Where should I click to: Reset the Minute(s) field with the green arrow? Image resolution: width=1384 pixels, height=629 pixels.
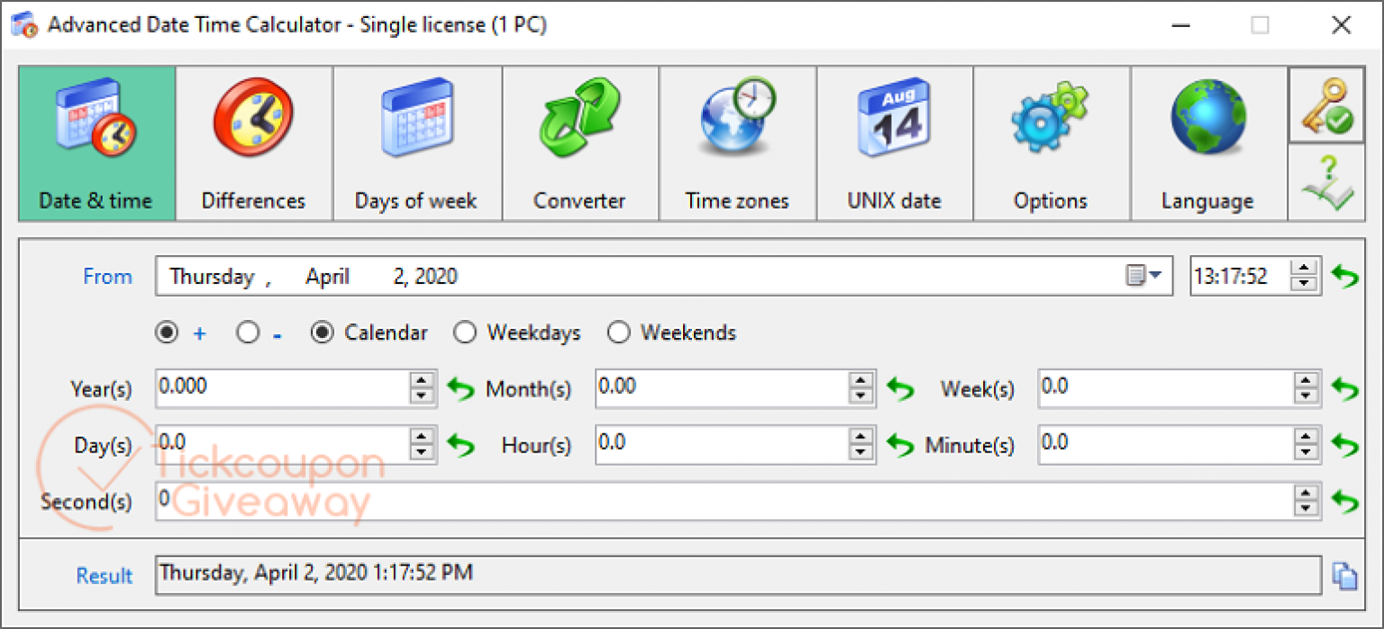pyautogui.click(x=1345, y=445)
